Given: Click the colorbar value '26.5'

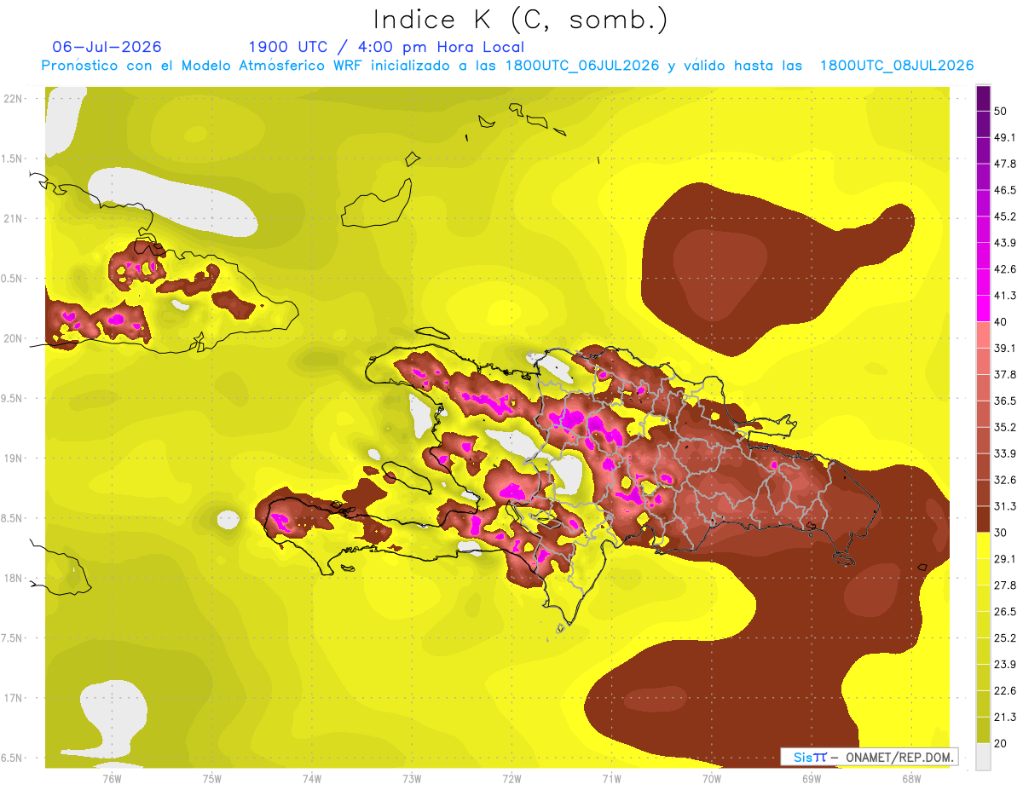Looking at the screenshot, I should [1005, 612].
